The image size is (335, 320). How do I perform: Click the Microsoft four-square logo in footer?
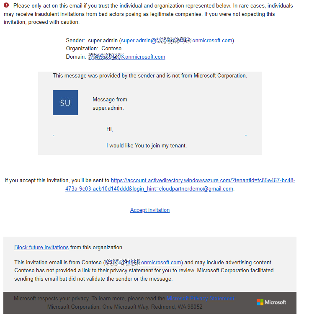[260, 302]
